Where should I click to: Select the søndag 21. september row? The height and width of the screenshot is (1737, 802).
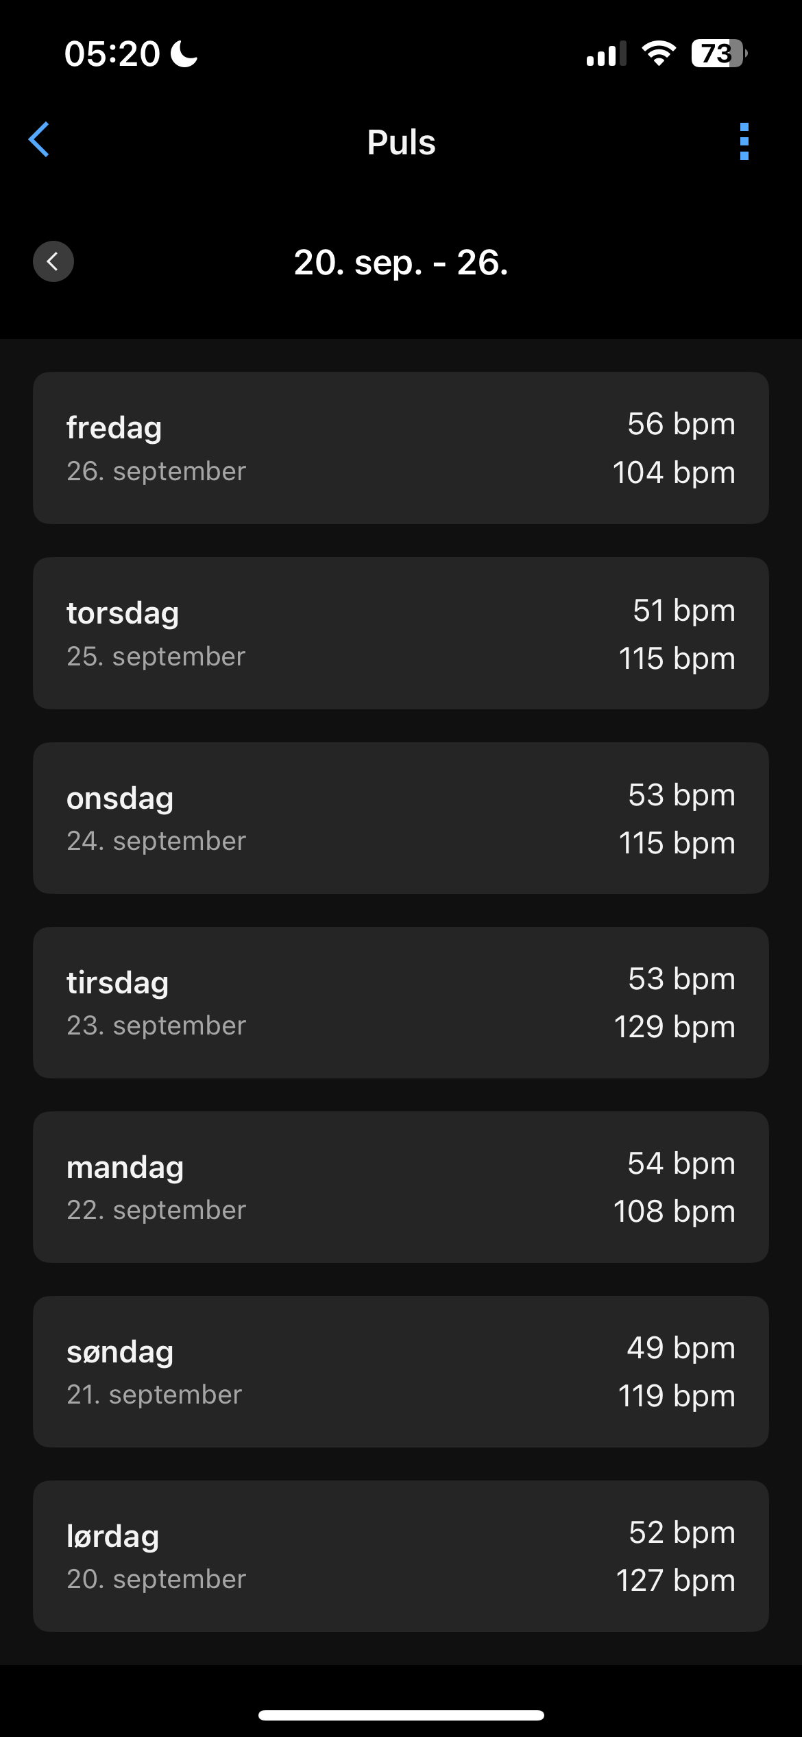[x=401, y=1371]
